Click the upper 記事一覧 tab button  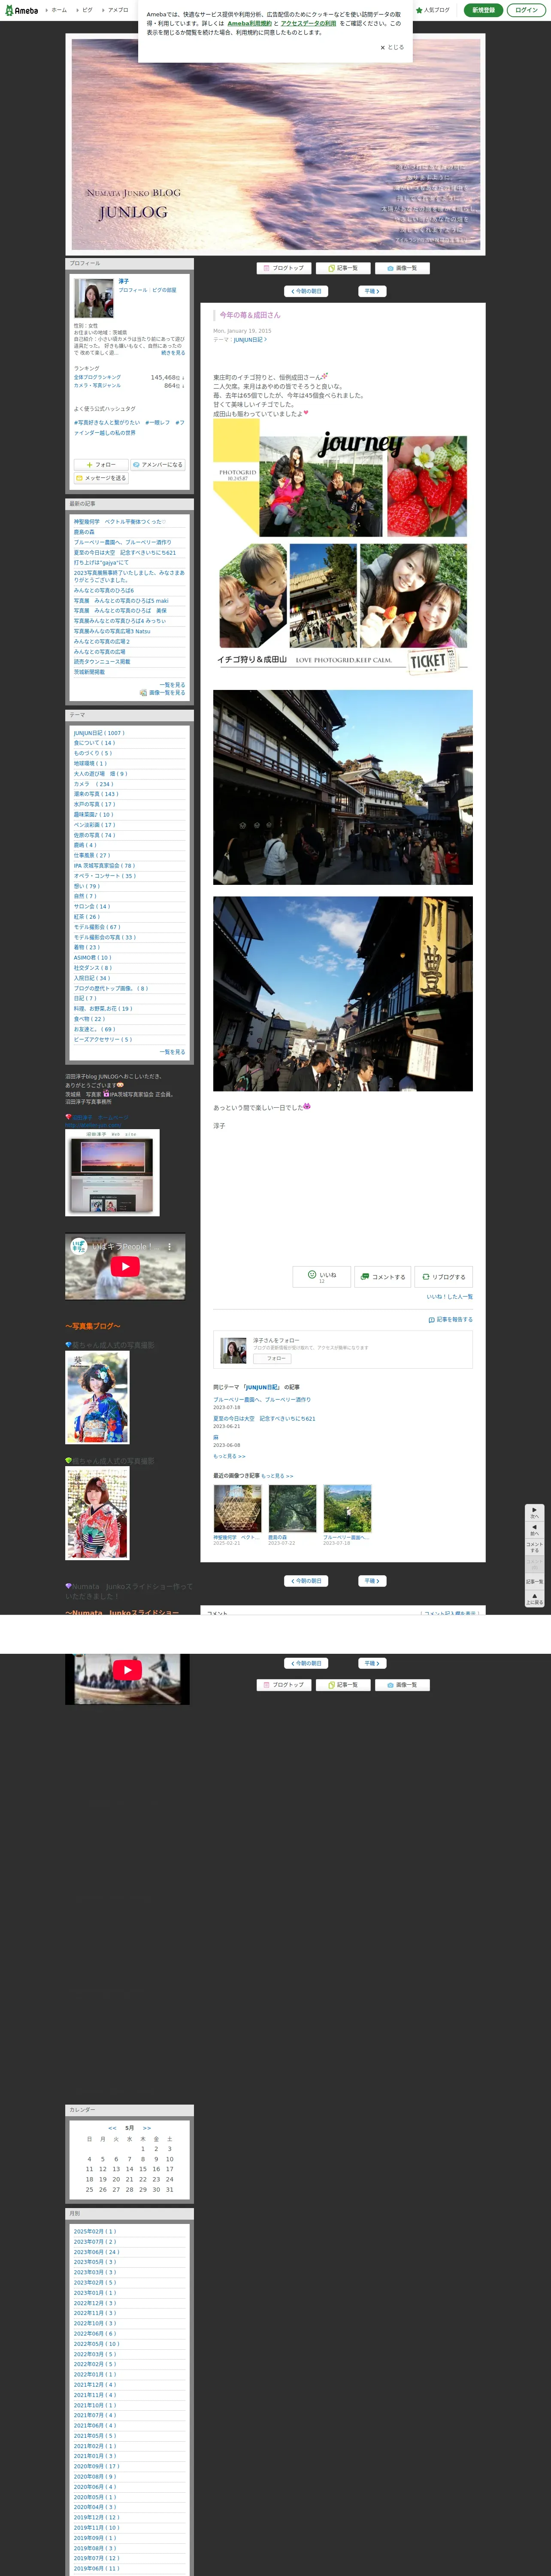(x=343, y=268)
